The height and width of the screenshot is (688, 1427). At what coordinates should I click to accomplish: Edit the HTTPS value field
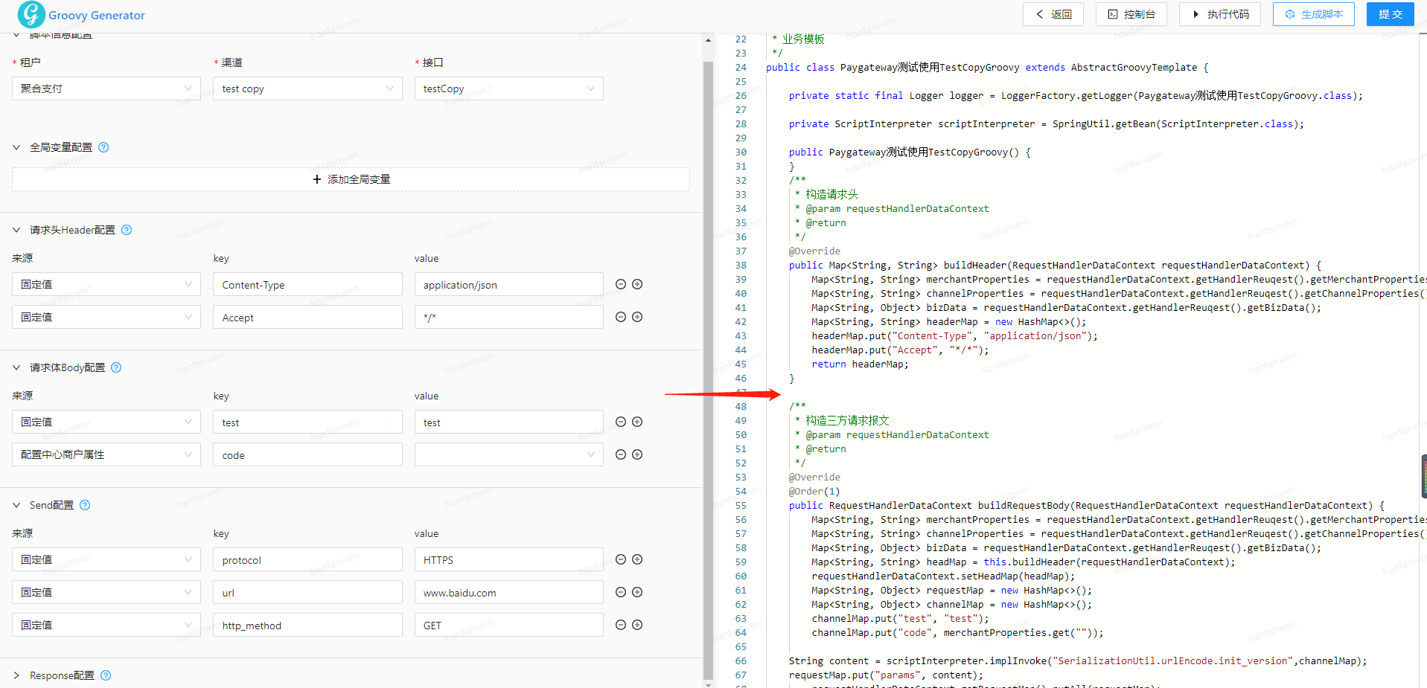(508, 559)
